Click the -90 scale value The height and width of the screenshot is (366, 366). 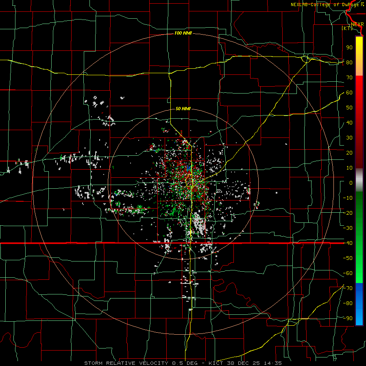click(x=348, y=318)
